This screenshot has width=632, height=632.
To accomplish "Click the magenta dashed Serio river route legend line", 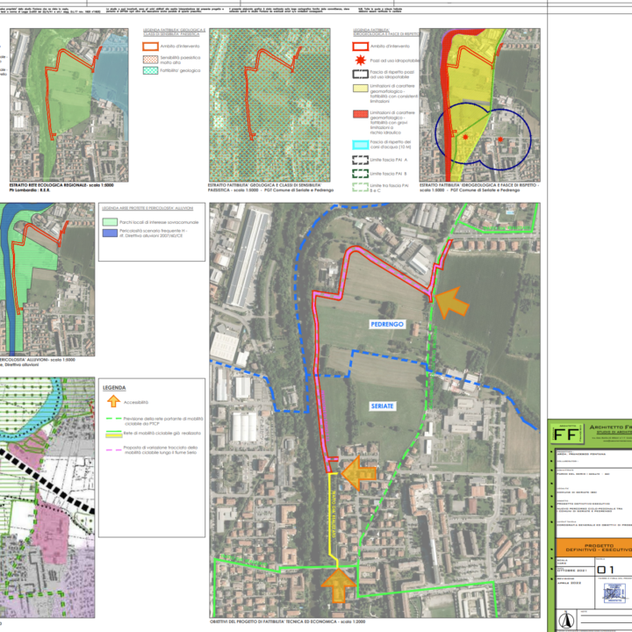I will [x=113, y=449].
